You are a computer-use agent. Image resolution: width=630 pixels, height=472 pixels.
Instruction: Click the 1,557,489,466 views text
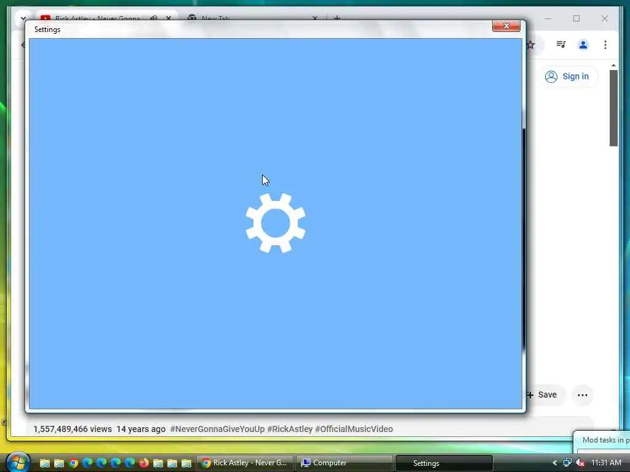coord(73,429)
